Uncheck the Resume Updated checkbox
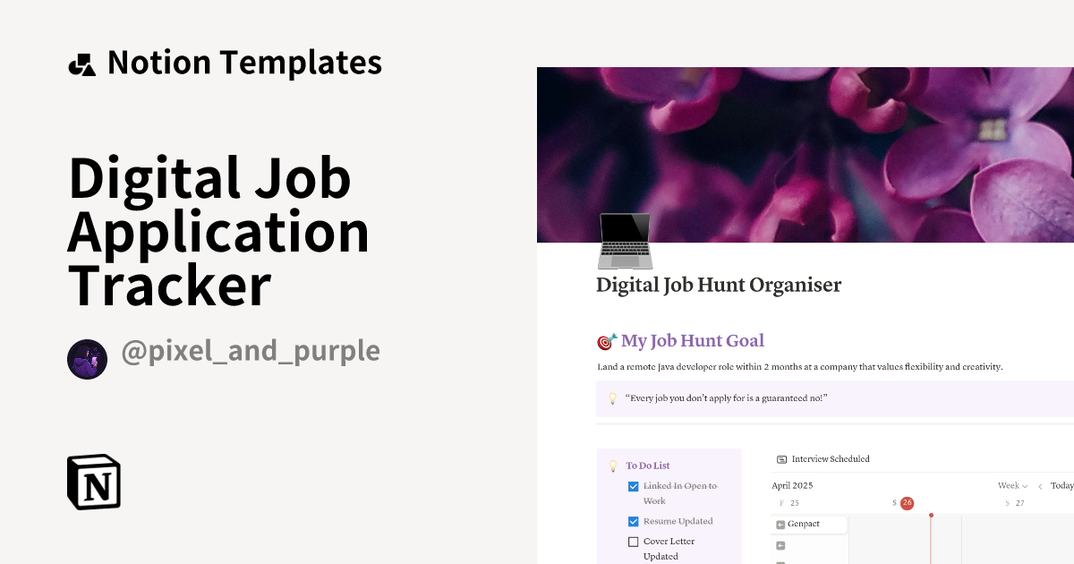Screen dimensions: 1074x564 (x=632, y=520)
